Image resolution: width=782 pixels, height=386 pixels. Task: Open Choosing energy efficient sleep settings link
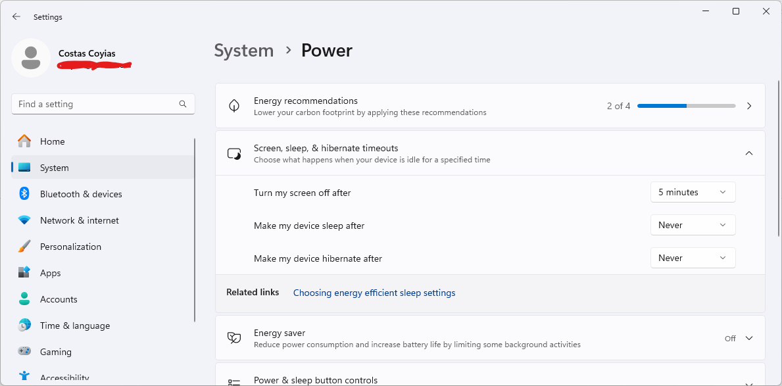pyautogui.click(x=374, y=293)
